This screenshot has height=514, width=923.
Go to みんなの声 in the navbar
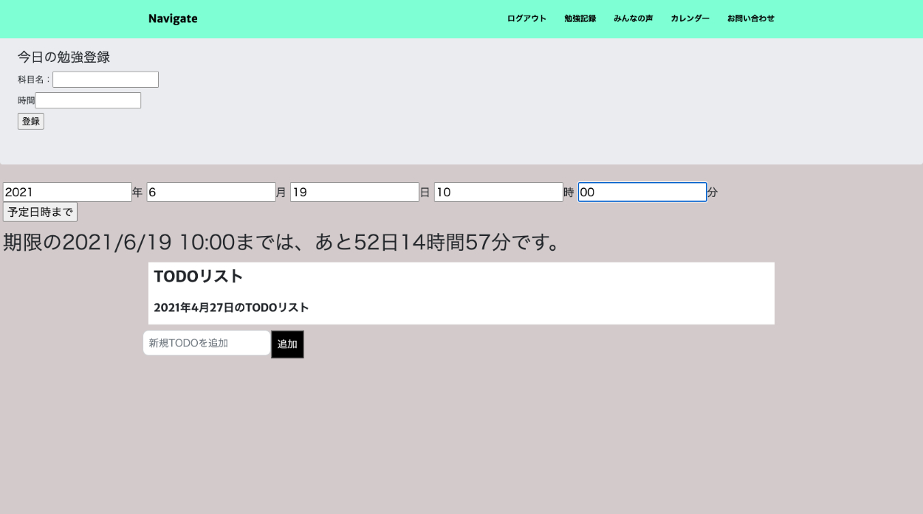click(x=633, y=18)
